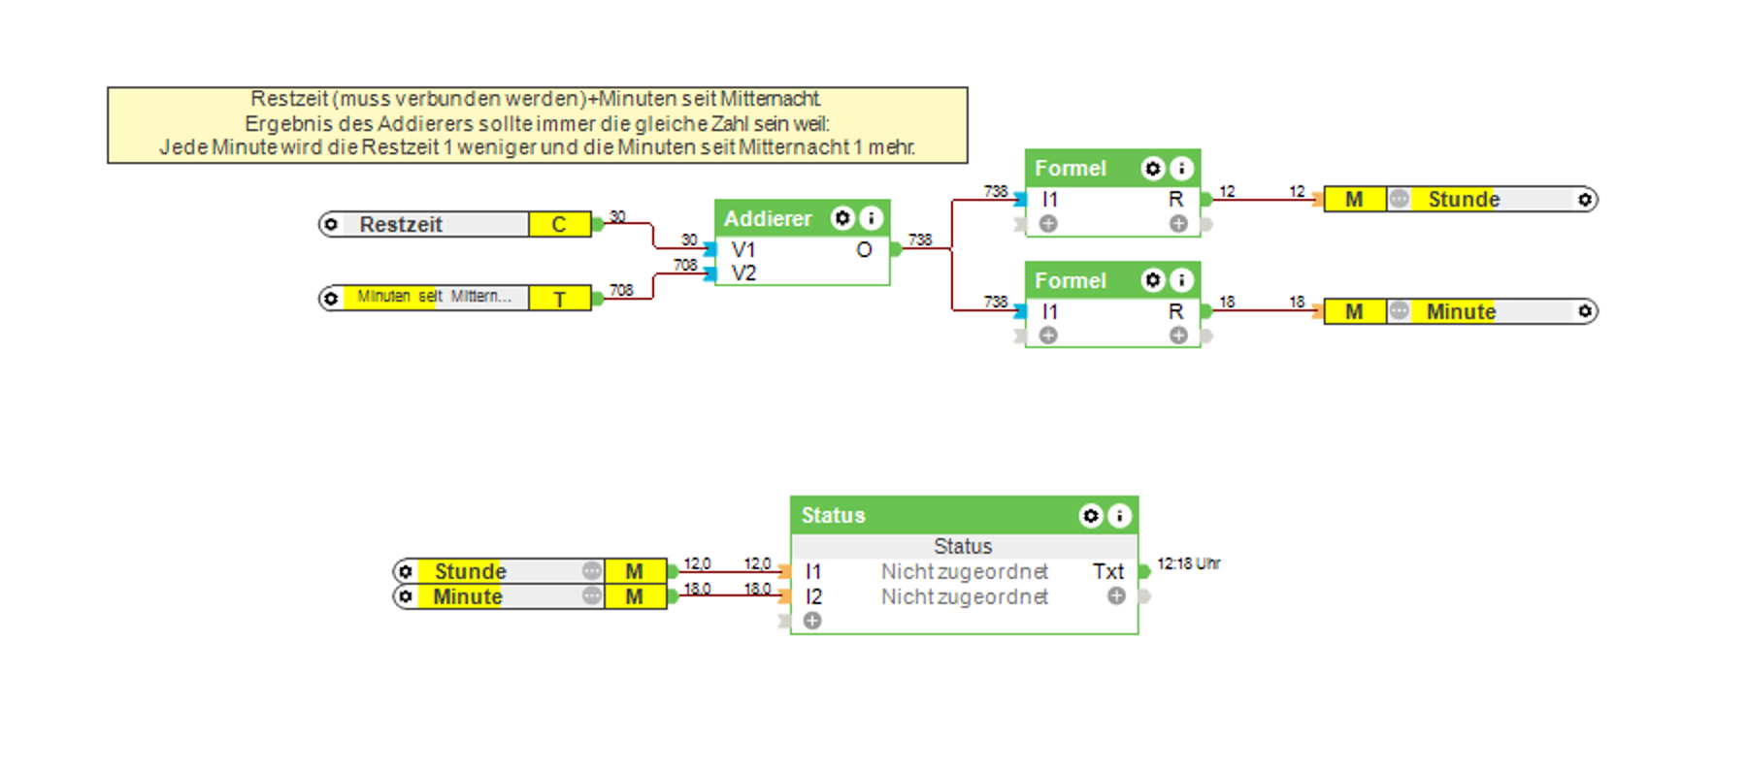Click the V1 input of Addierer
The height and width of the screenshot is (770, 1749).
pyautogui.click(x=743, y=249)
